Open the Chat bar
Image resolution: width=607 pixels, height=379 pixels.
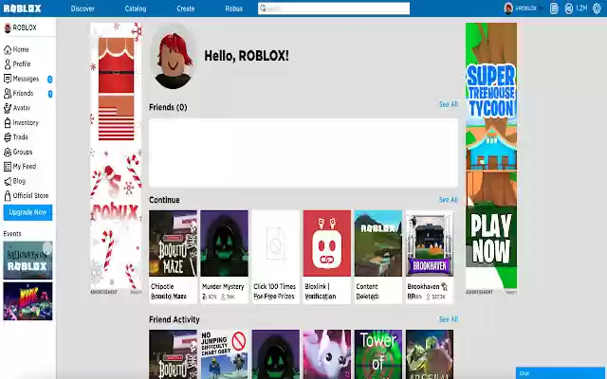point(561,372)
